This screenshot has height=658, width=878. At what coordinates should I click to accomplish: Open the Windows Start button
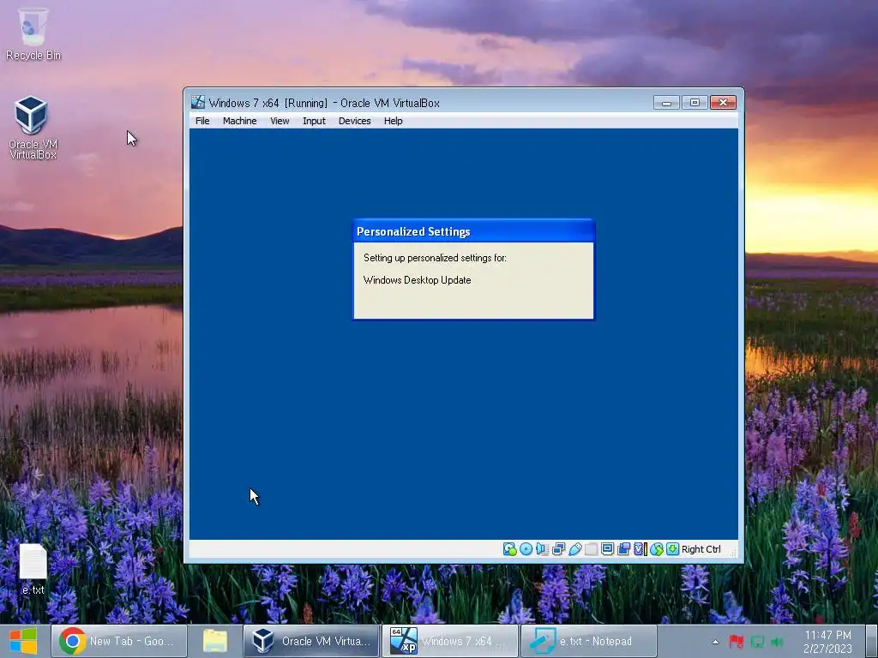point(23,641)
